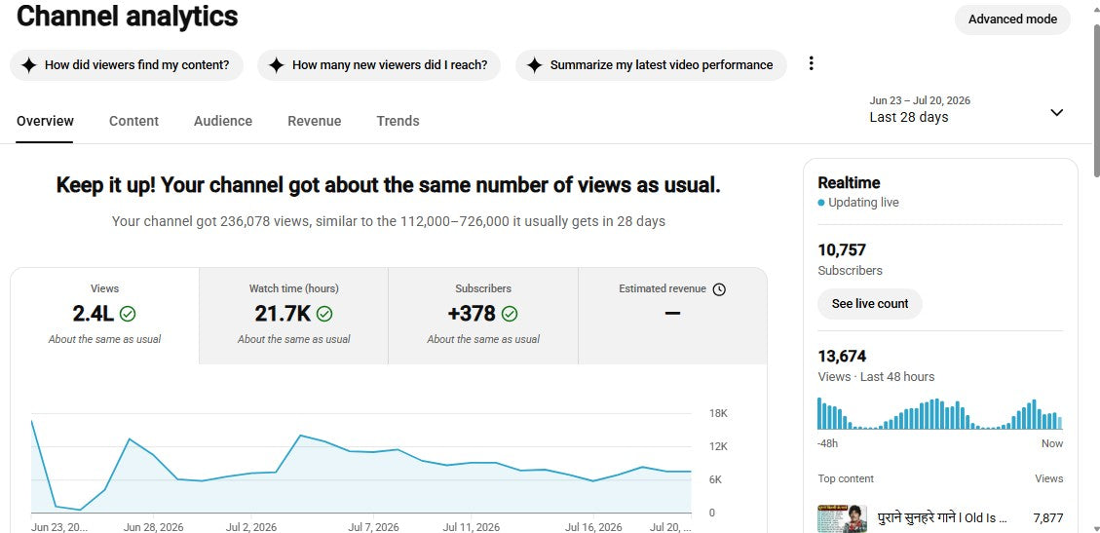Image resolution: width=1100 pixels, height=533 pixels.
Task: Click the 10,757 subscribers count
Action: (842, 249)
